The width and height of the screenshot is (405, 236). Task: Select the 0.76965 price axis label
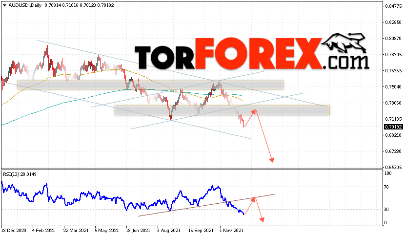pos(393,71)
